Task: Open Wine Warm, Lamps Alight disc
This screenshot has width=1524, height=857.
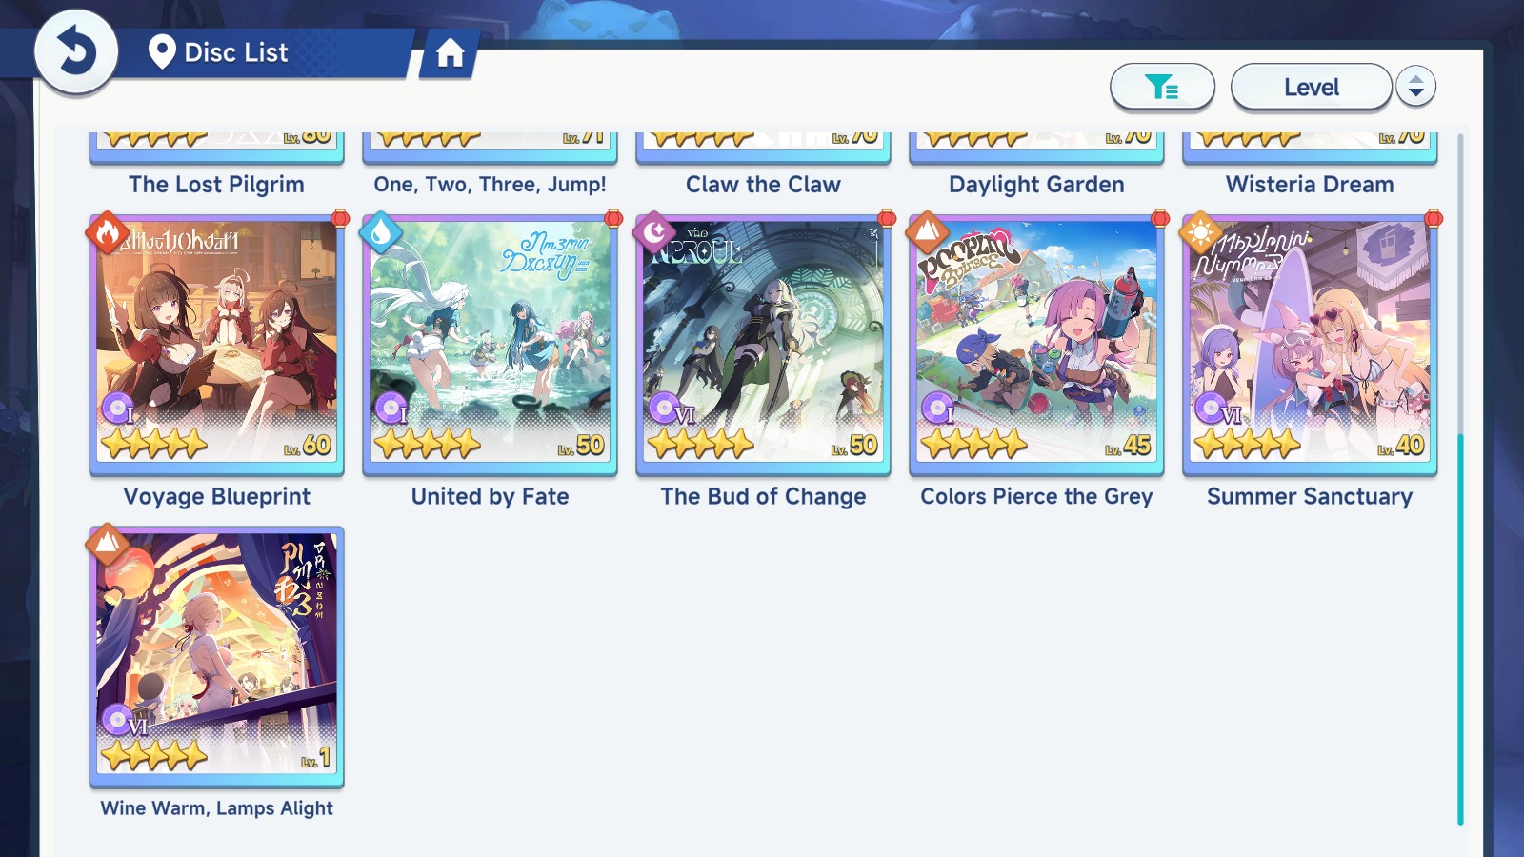Action: [x=217, y=657]
